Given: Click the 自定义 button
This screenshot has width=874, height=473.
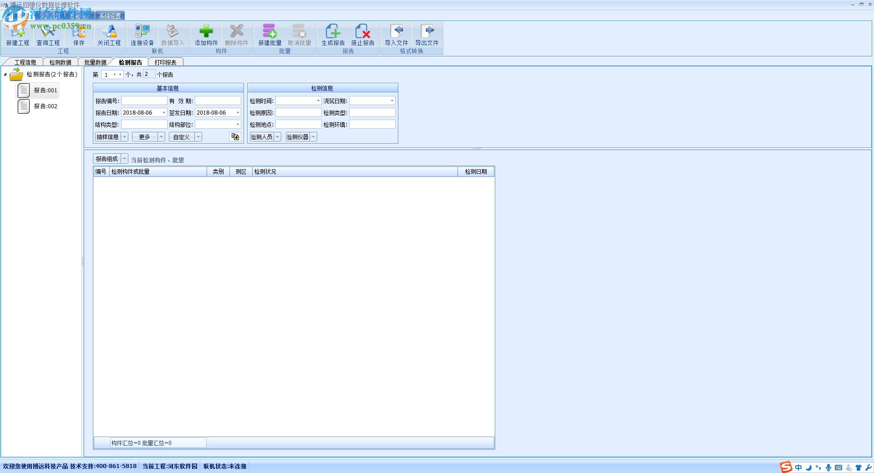Looking at the screenshot, I should click(x=182, y=136).
